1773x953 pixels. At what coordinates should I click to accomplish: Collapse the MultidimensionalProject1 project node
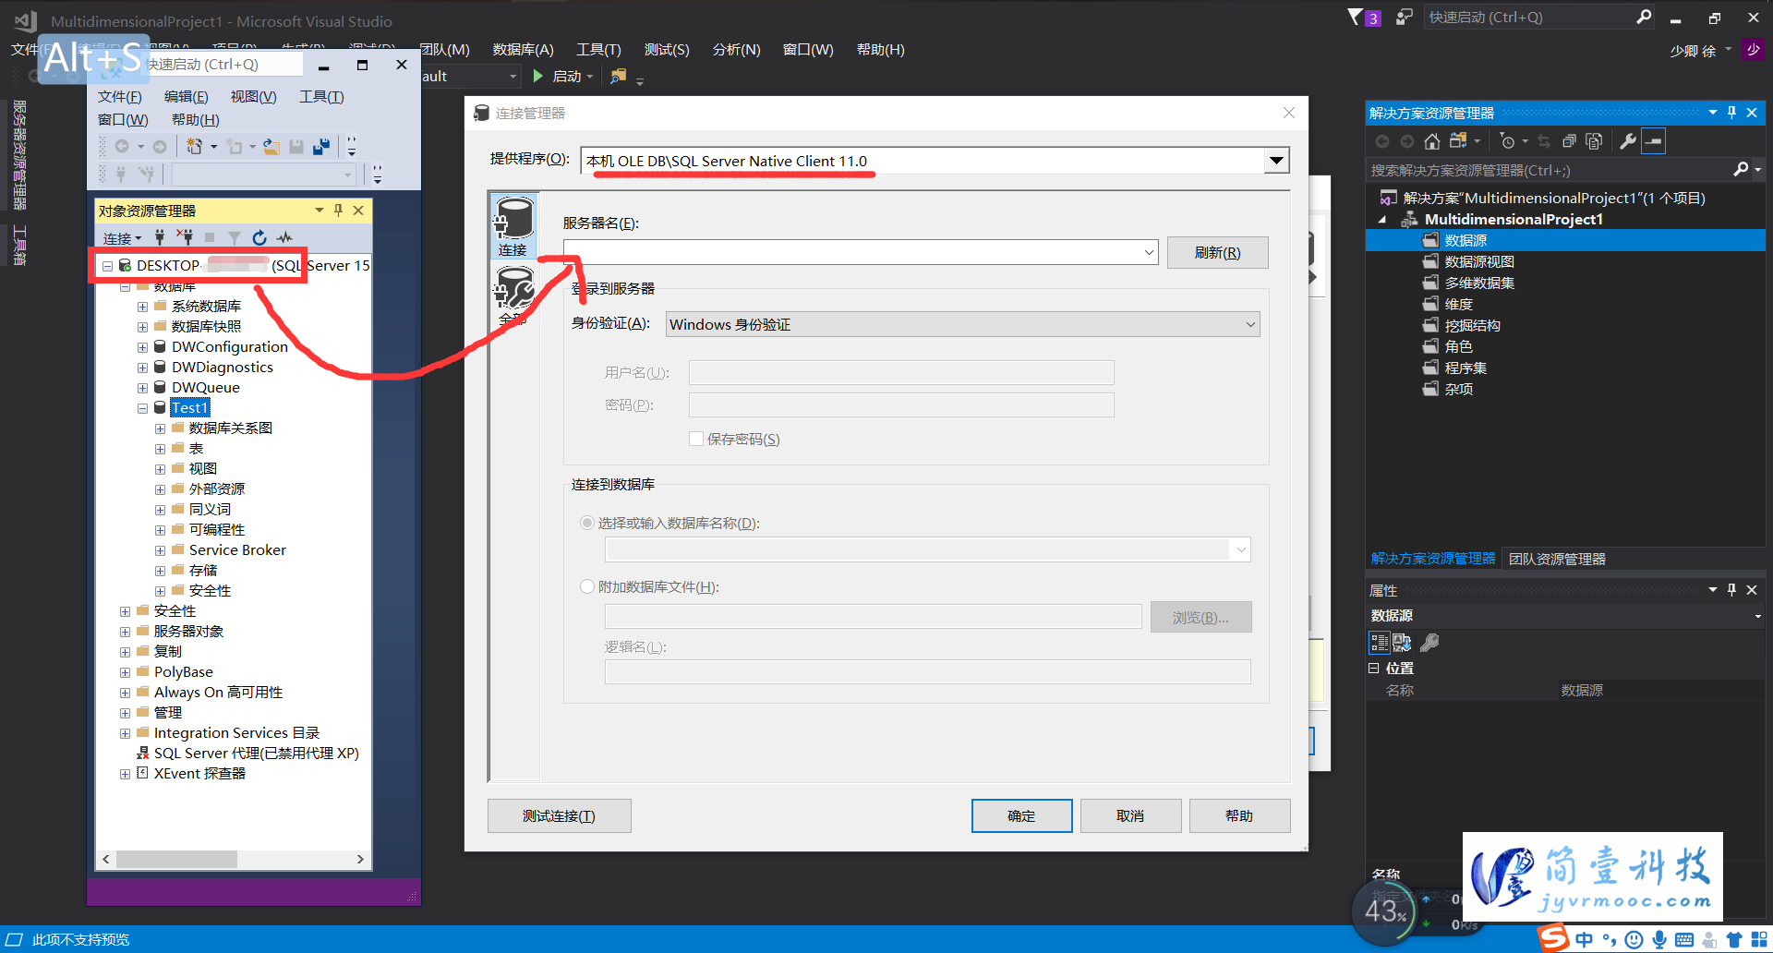pyautogui.click(x=1382, y=220)
